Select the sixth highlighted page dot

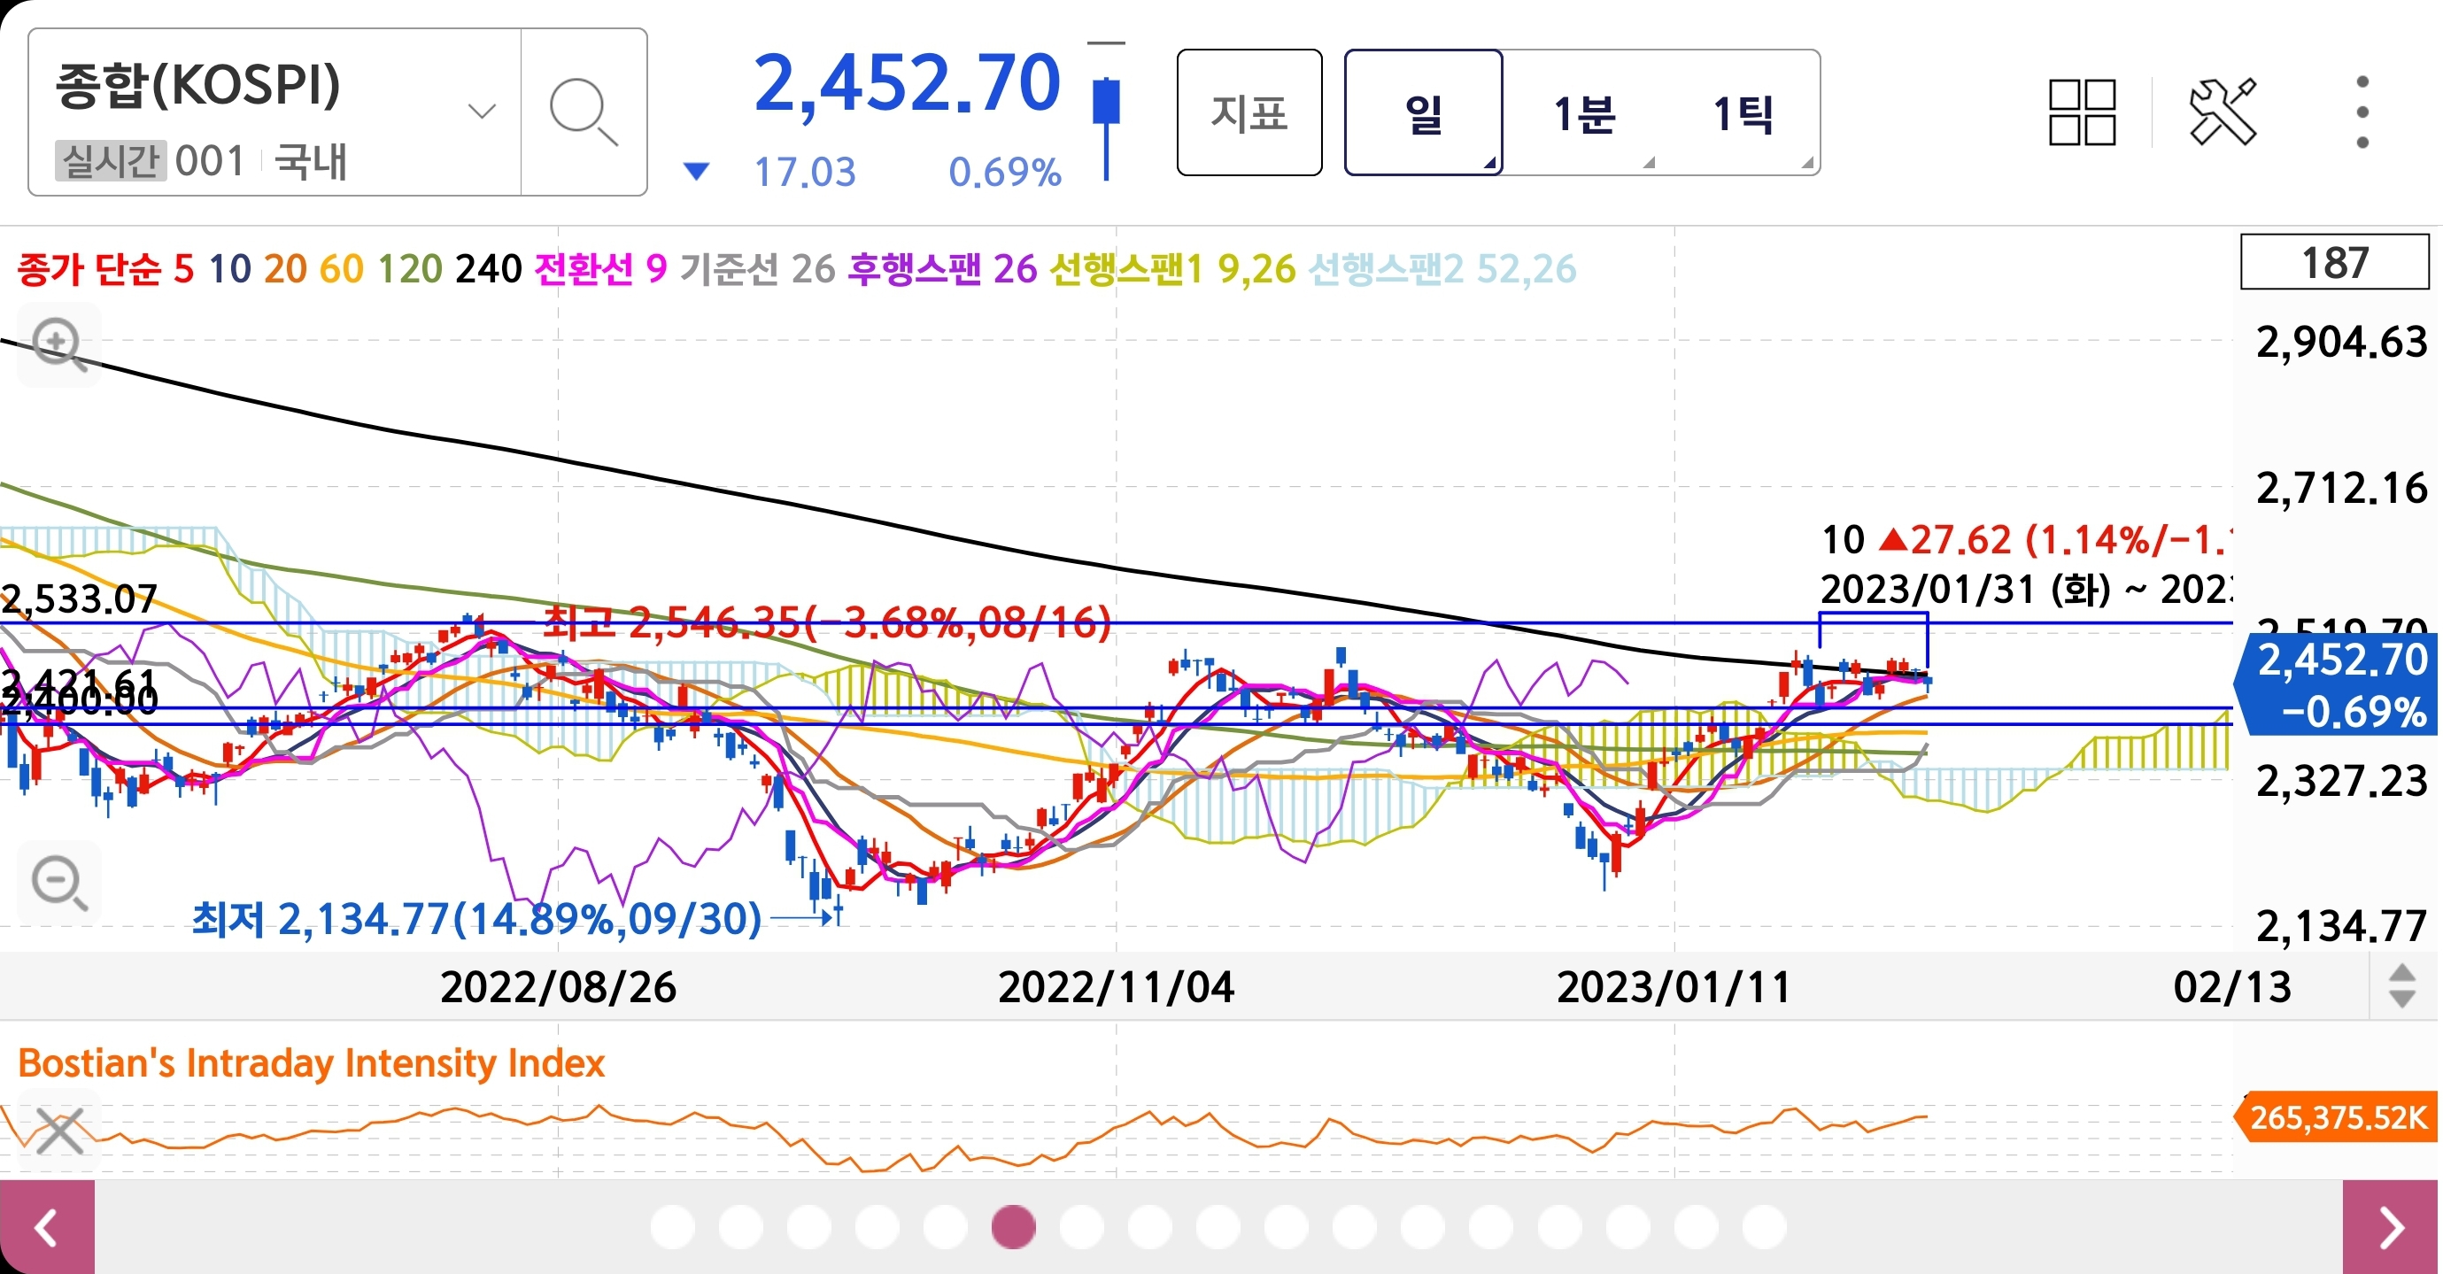click(x=1013, y=1226)
